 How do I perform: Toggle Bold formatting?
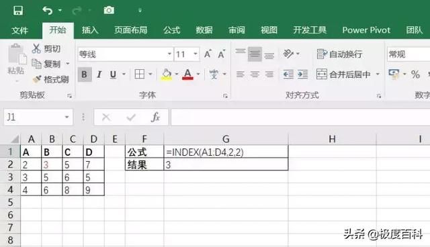click(85, 75)
